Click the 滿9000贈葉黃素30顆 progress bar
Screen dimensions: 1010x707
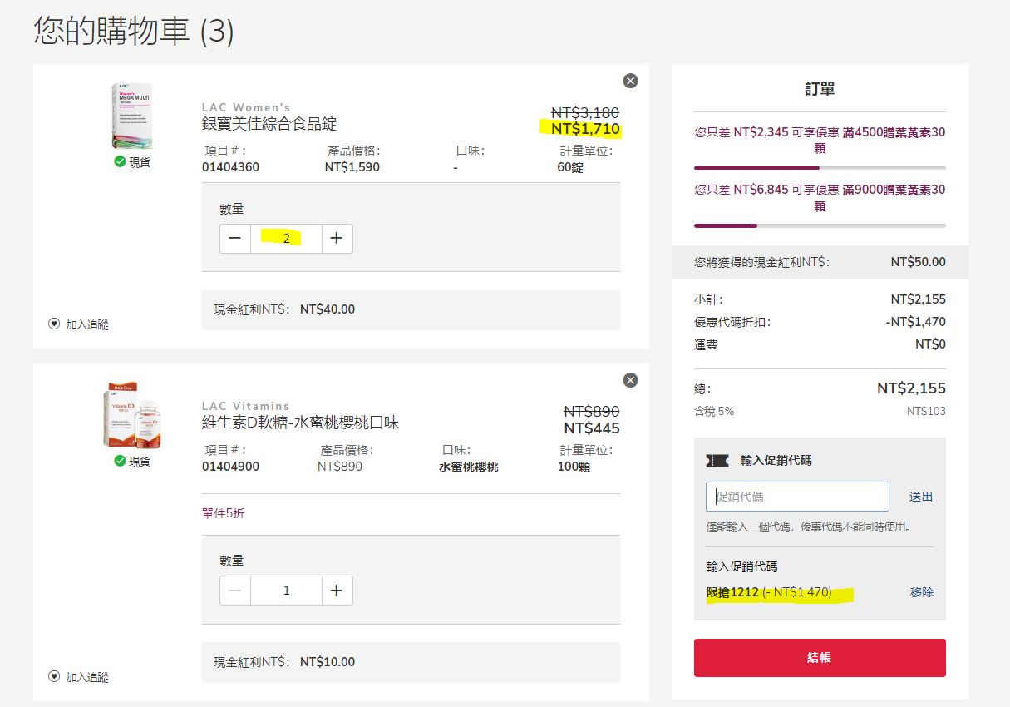pos(820,225)
